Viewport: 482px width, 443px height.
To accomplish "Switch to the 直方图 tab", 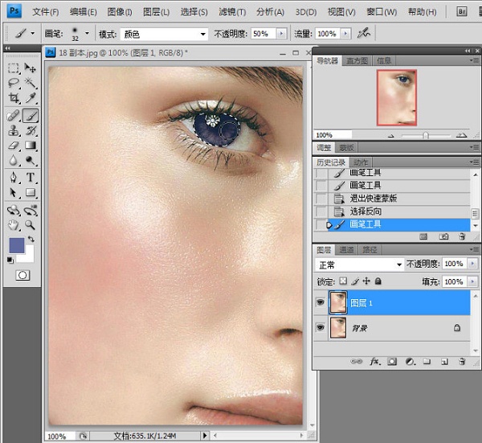I will (357, 60).
